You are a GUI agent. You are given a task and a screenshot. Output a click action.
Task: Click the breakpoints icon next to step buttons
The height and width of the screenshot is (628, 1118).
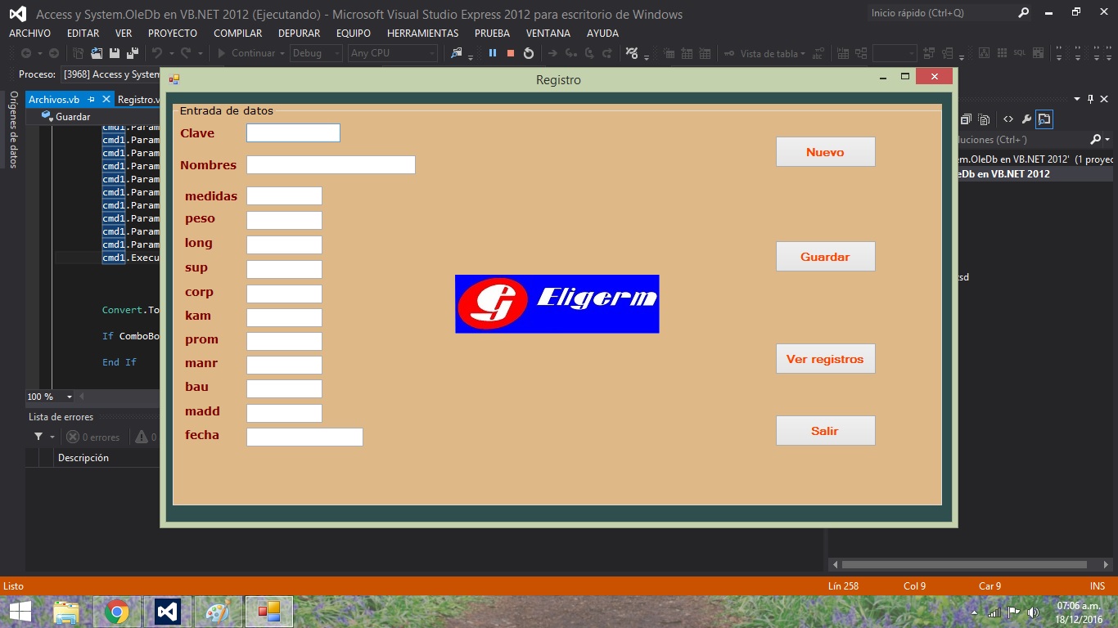[x=632, y=53]
